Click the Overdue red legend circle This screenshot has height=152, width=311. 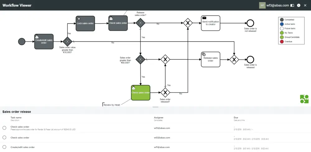click(x=282, y=41)
